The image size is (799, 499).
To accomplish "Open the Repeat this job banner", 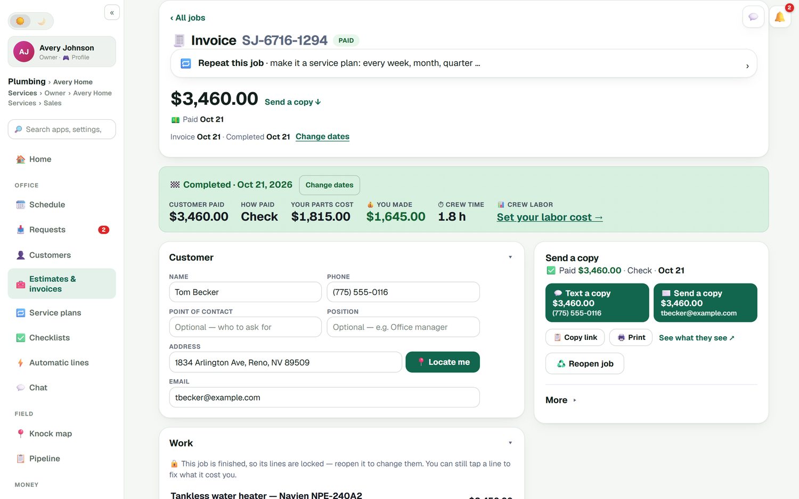I will 463,63.
